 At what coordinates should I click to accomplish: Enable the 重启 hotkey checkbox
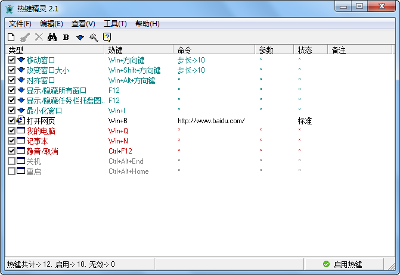11,171
